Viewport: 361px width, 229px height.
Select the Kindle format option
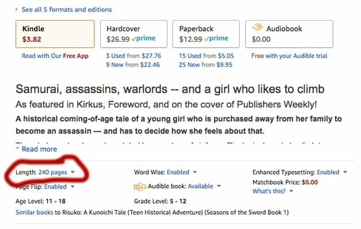(x=55, y=34)
